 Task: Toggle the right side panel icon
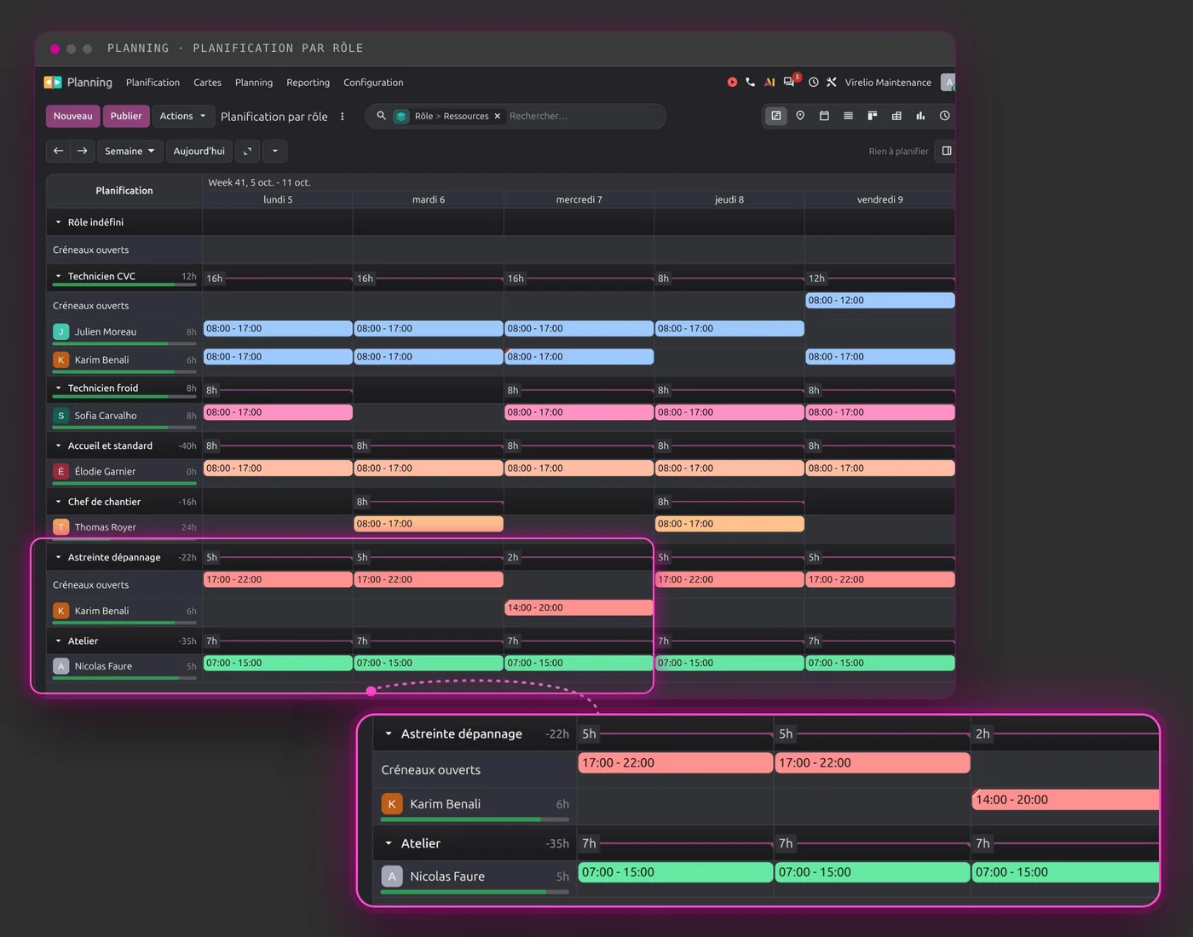coord(946,151)
